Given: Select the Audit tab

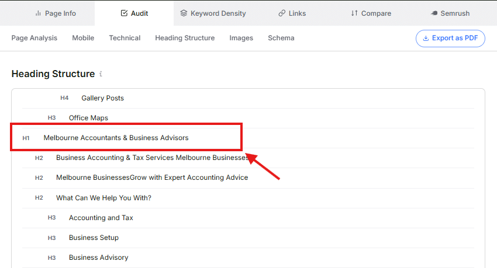Looking at the screenshot, I should pos(134,13).
